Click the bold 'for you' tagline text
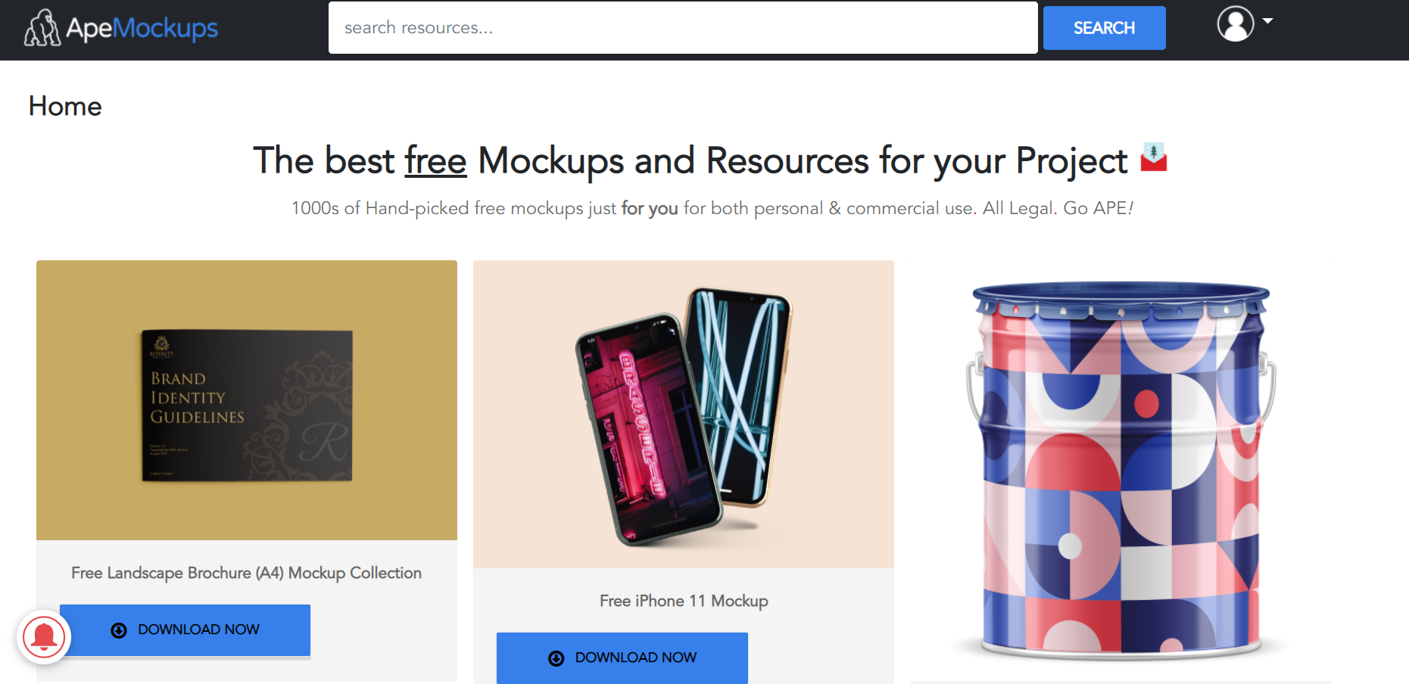Viewport: 1409px width, 684px height. (x=650, y=208)
